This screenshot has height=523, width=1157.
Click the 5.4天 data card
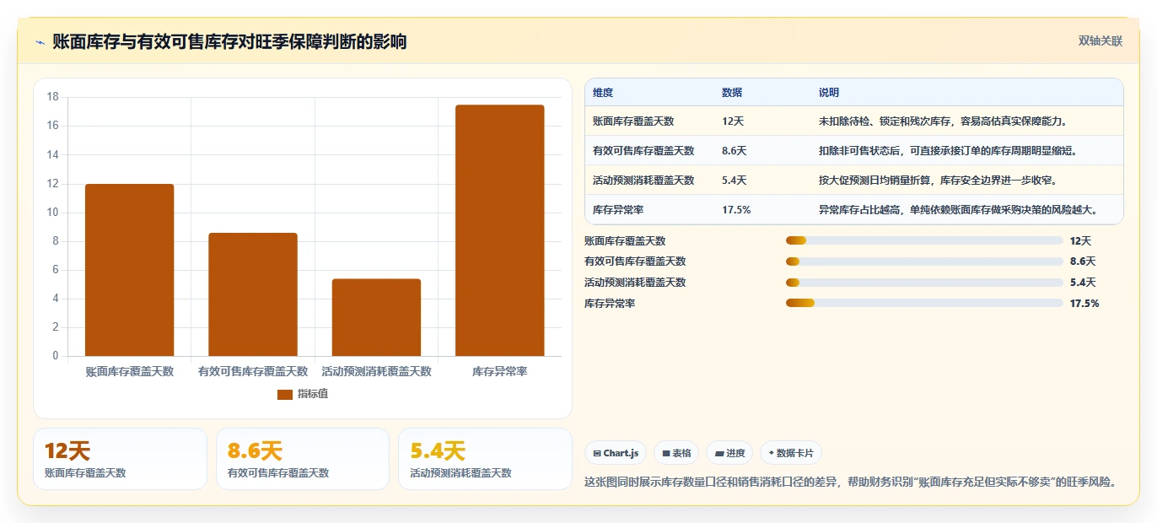[485, 459]
